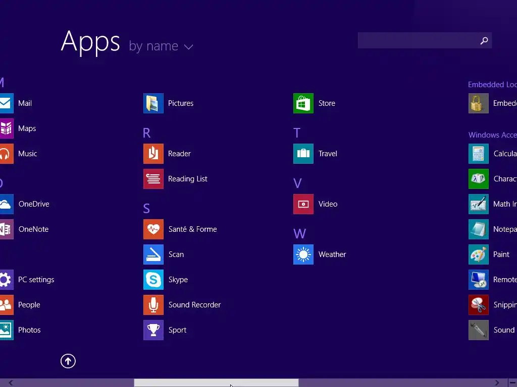
Task: Select the Windows Accessories group header
Action: pos(493,135)
